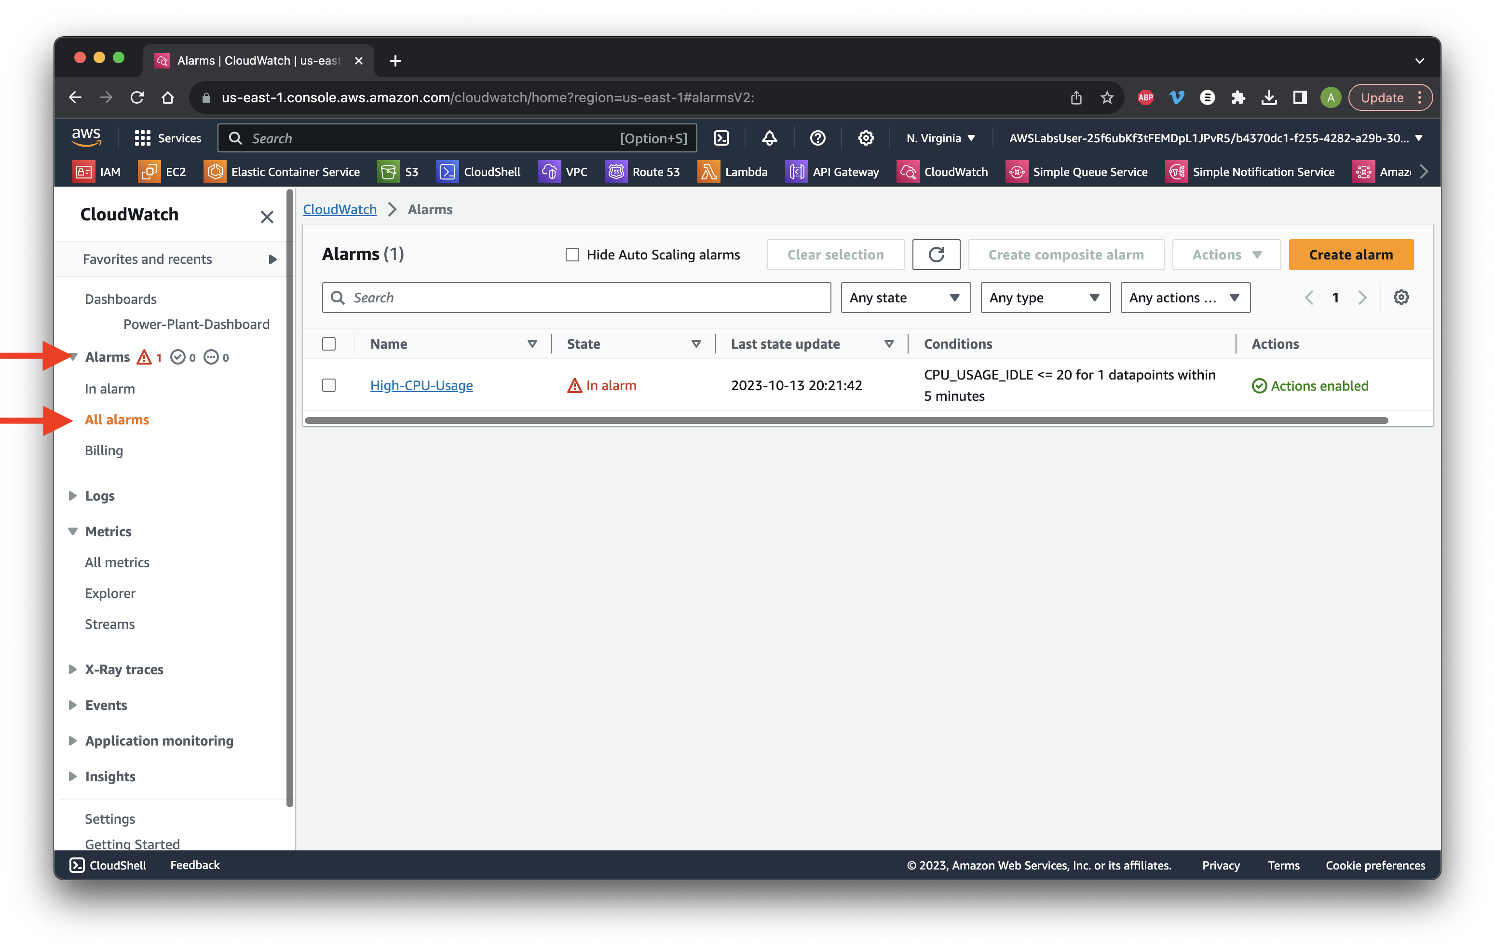This screenshot has height=951, width=1495.
Task: Open the Services grid menu
Action: coord(168,138)
